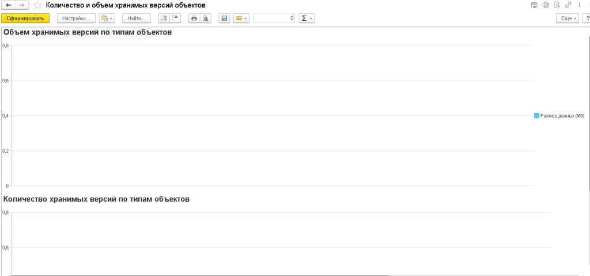Open the send by email envelope dropdown
590x276 pixels.
pos(241,18)
